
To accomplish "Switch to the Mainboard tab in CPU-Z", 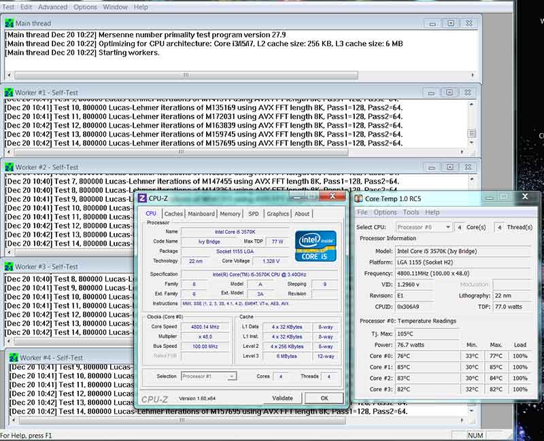I will pos(201,214).
